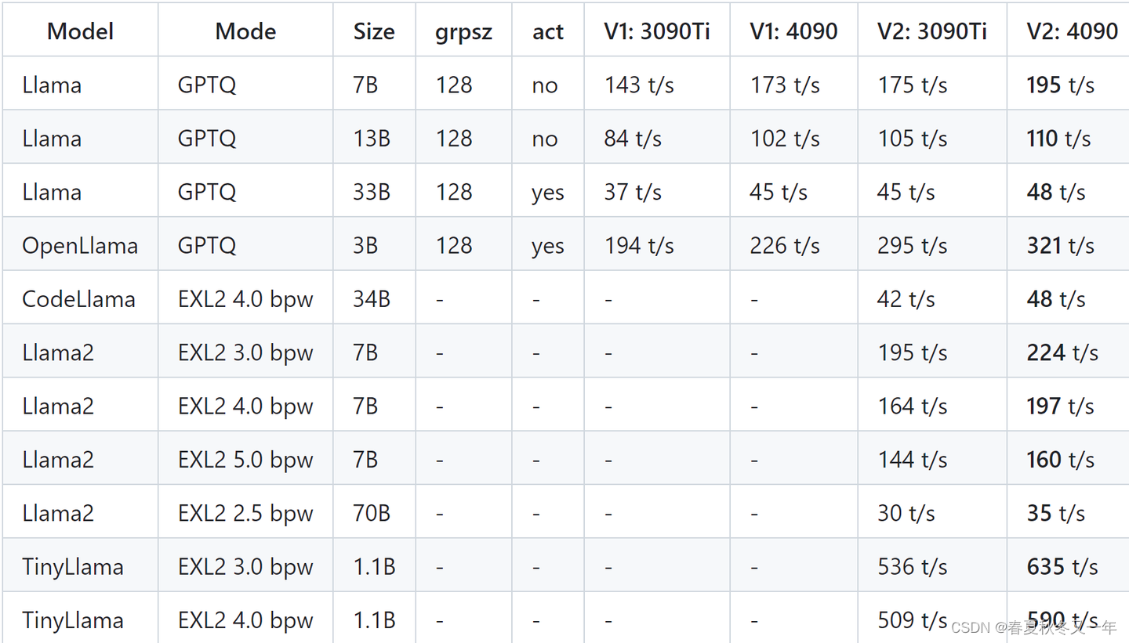Click the bold 321 t/s cell
Image resolution: width=1129 pixels, height=643 pixels.
(x=1068, y=245)
